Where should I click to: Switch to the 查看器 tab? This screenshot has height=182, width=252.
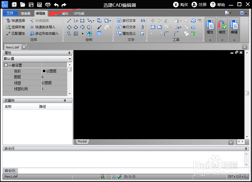[26, 13]
